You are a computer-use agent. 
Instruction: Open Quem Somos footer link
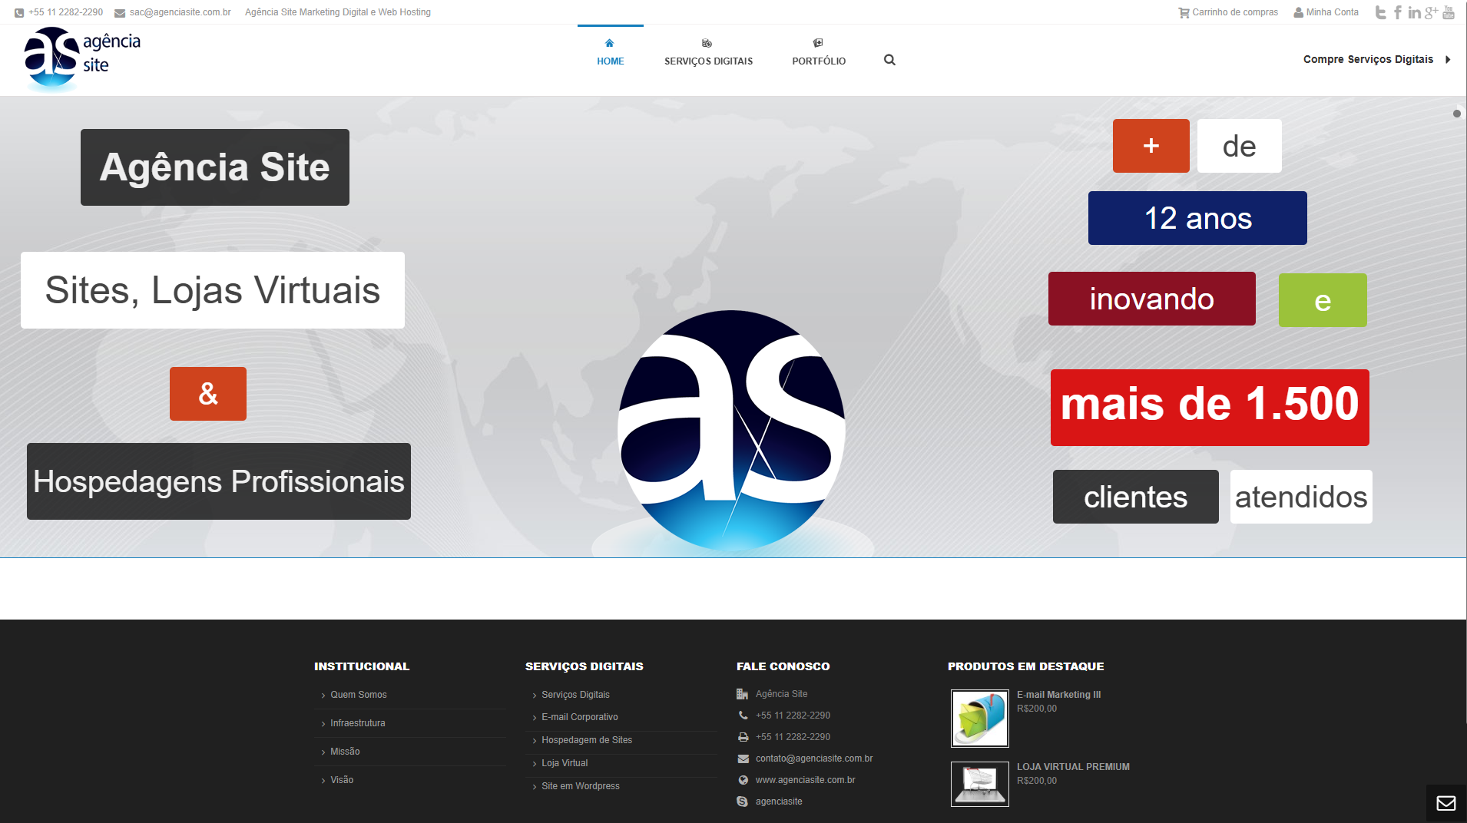click(x=359, y=695)
